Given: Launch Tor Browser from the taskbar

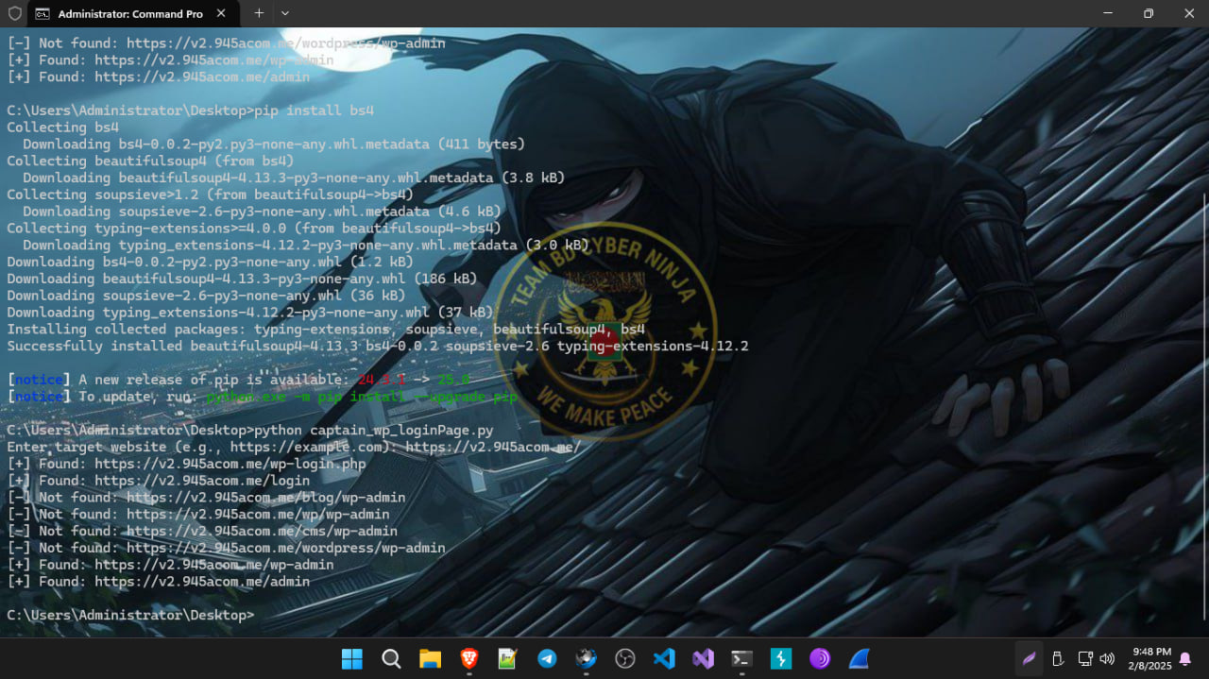Looking at the screenshot, I should (x=820, y=658).
